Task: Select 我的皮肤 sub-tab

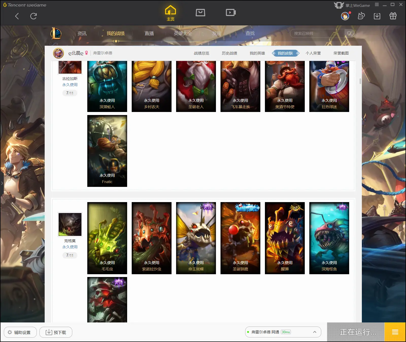Action: (285, 53)
